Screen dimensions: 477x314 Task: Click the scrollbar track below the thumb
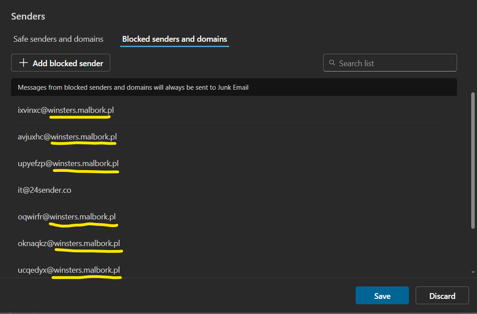point(473,249)
